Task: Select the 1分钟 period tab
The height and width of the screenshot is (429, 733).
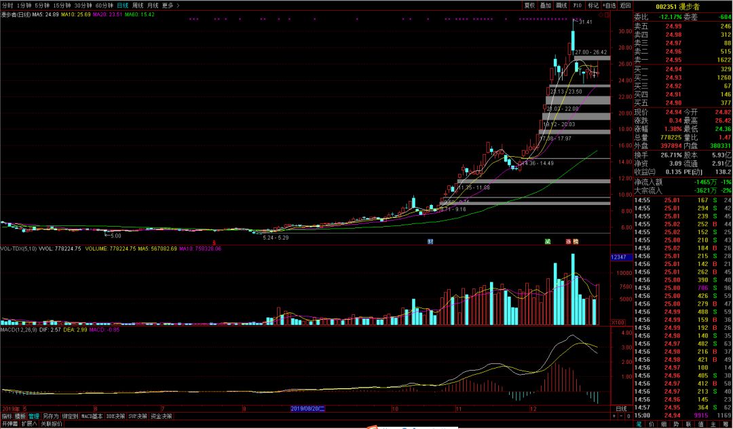Action: point(24,5)
